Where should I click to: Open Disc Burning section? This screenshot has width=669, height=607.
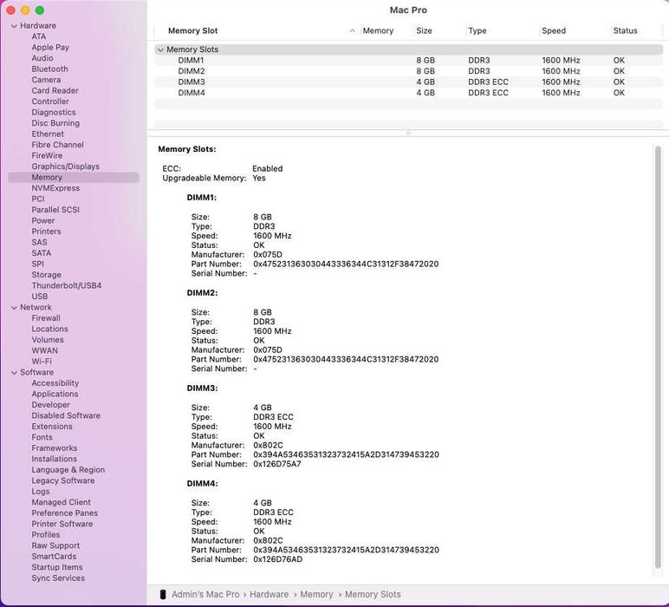click(55, 123)
